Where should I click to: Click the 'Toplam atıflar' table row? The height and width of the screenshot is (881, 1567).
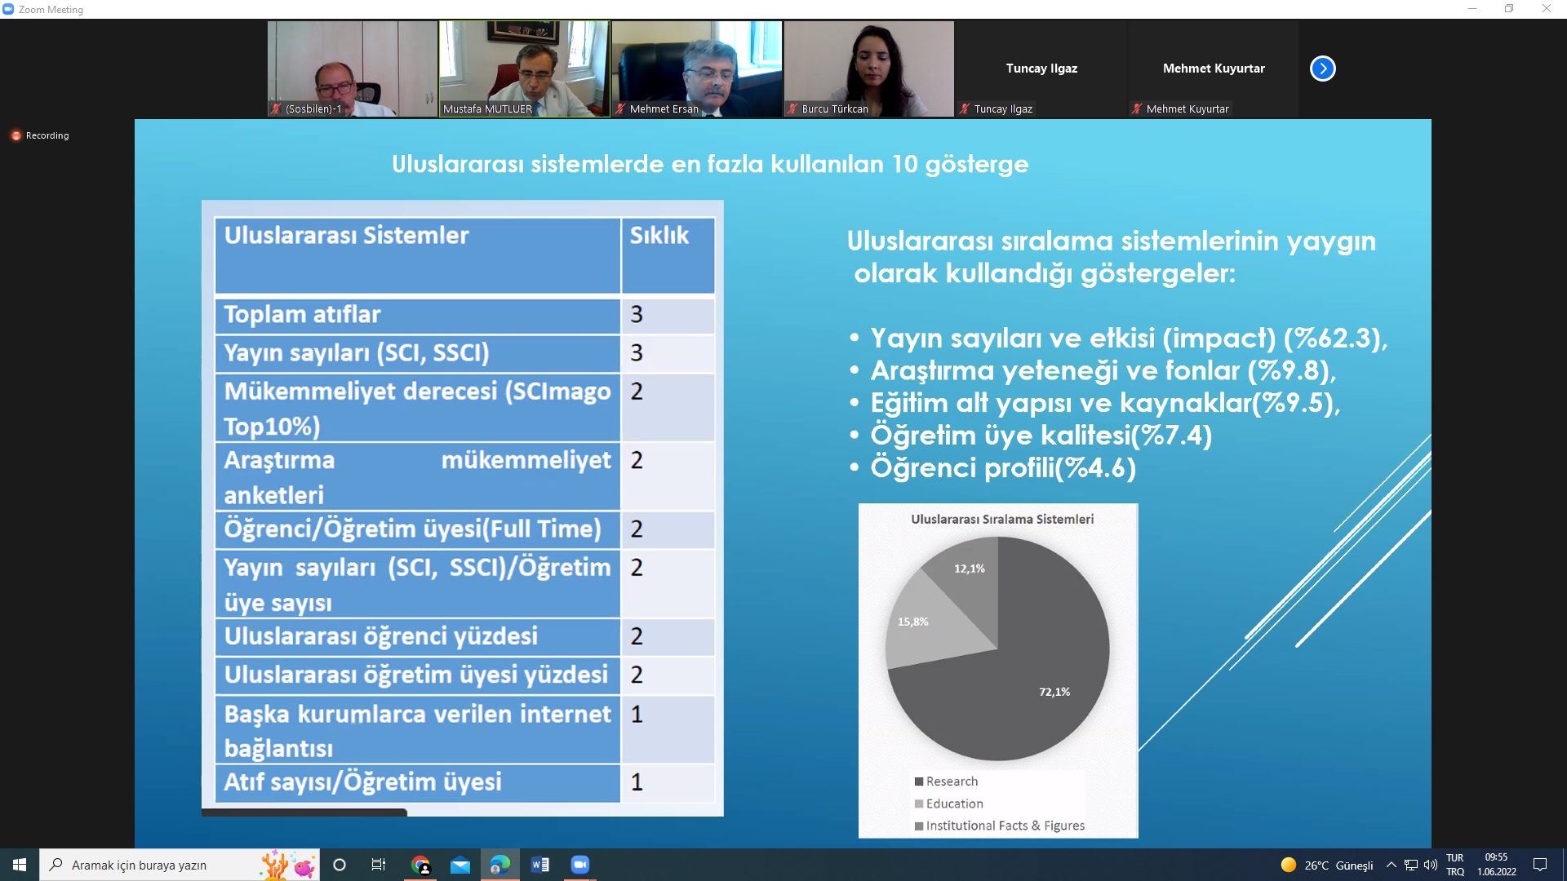[464, 315]
